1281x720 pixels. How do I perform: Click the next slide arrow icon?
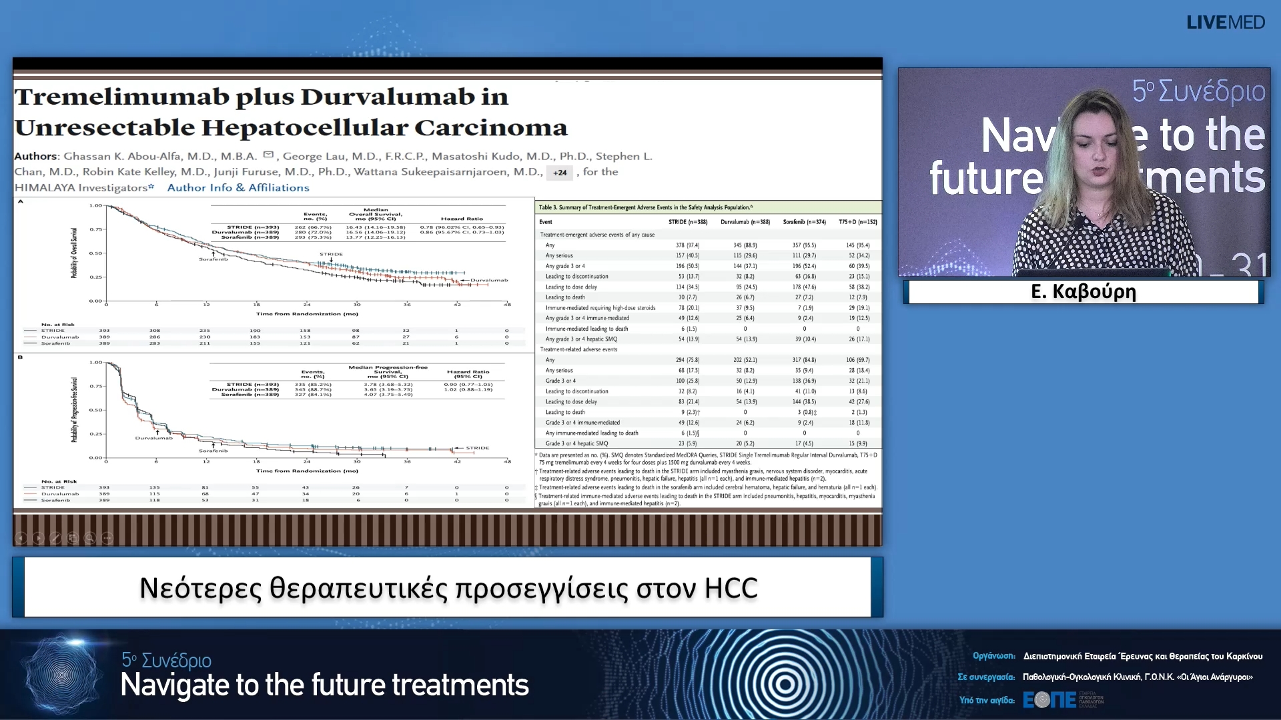pos(38,538)
